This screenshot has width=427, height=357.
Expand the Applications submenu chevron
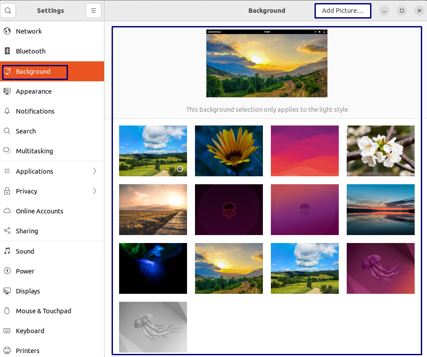(94, 171)
